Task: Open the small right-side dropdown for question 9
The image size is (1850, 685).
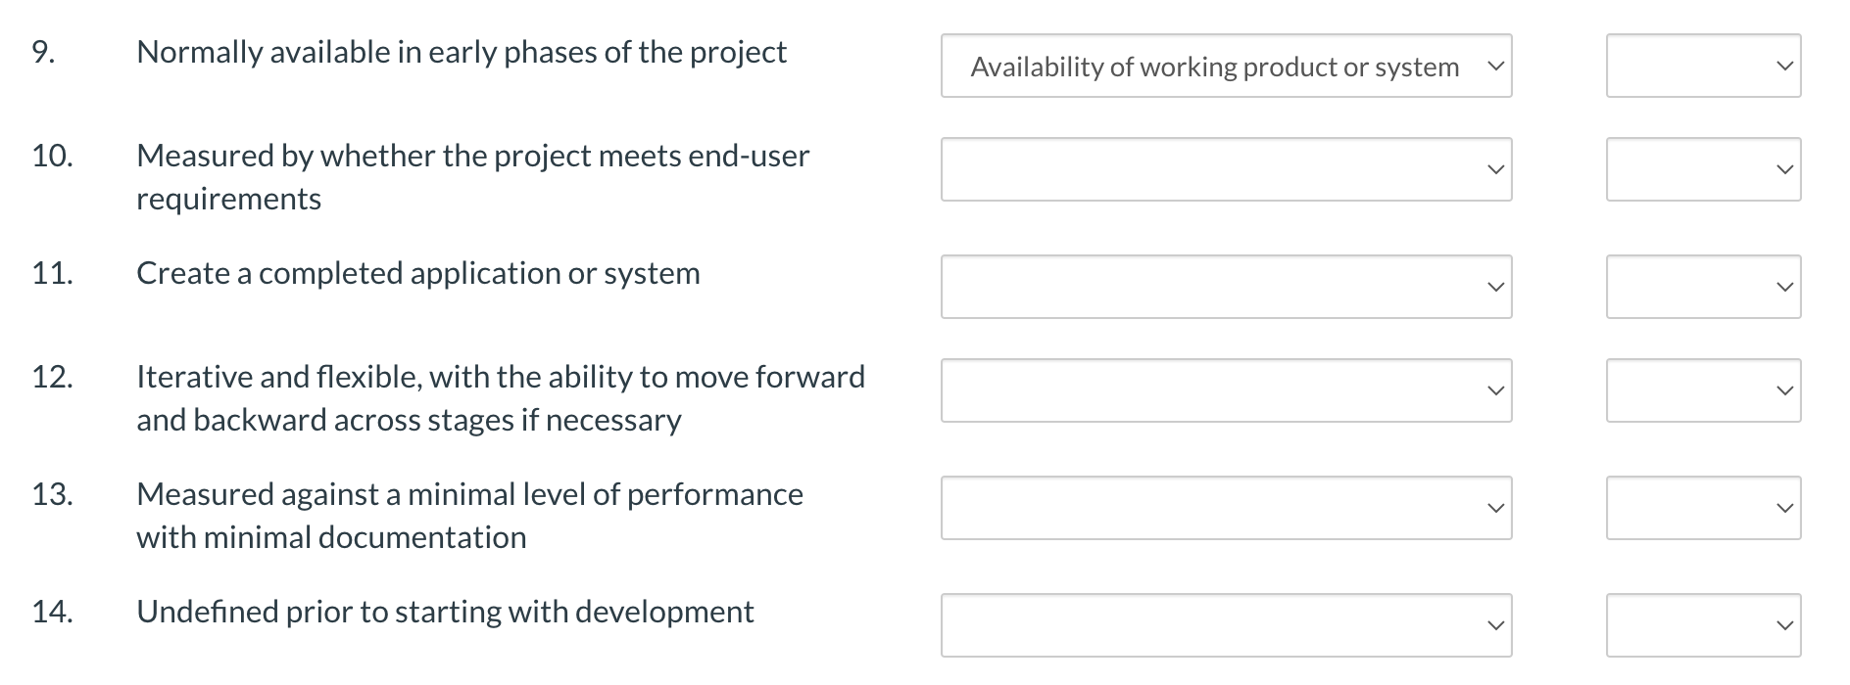Action: [x=1703, y=67]
